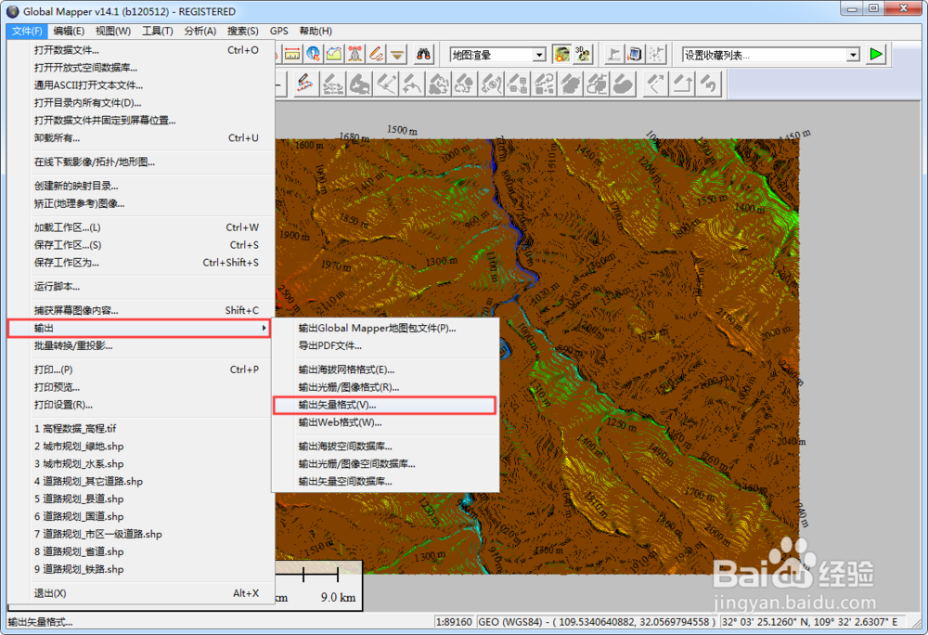928x635 pixels.
Task: Select 导出PDF文件... submenu entry
Action: click(x=385, y=345)
